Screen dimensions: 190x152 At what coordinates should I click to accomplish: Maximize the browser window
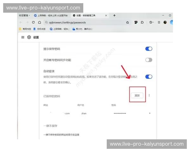tap(170, 16)
